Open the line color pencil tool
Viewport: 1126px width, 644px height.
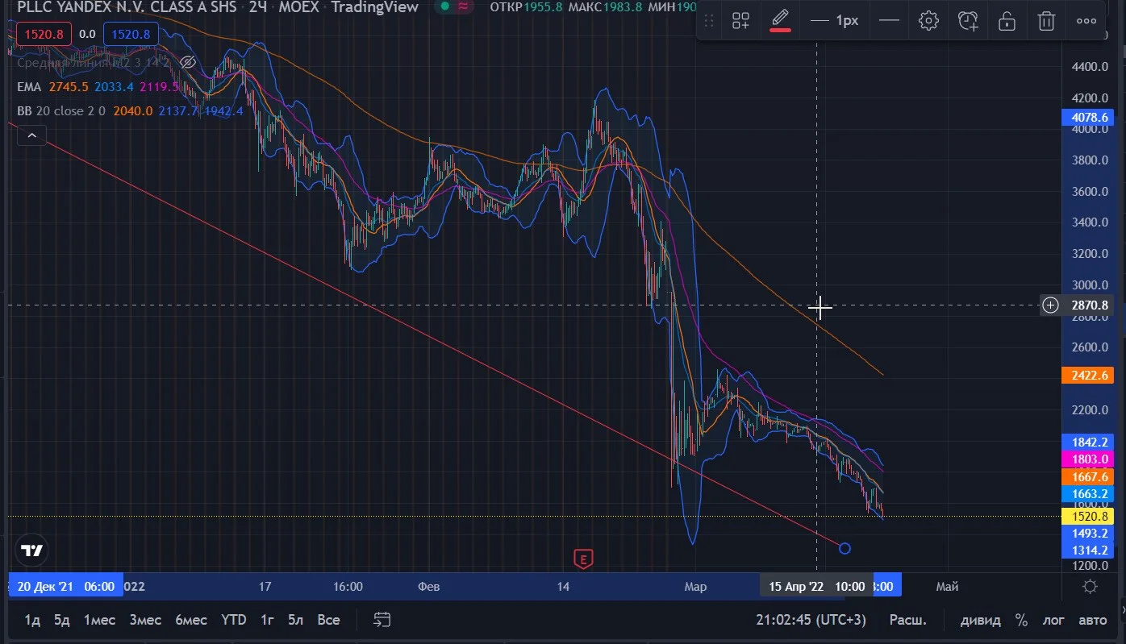(x=780, y=20)
